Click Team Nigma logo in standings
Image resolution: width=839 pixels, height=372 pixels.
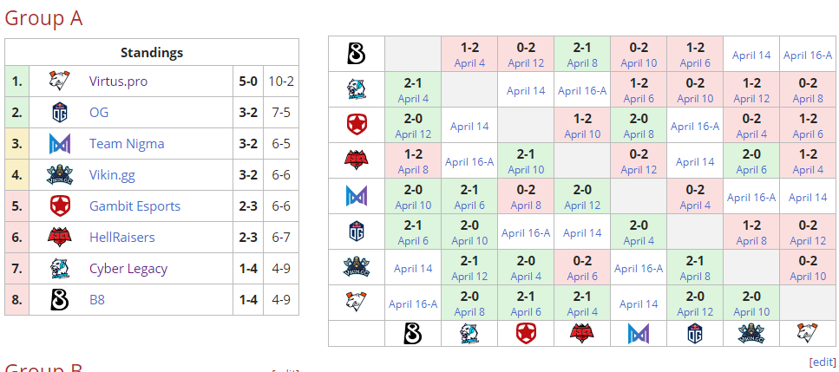pos(59,144)
